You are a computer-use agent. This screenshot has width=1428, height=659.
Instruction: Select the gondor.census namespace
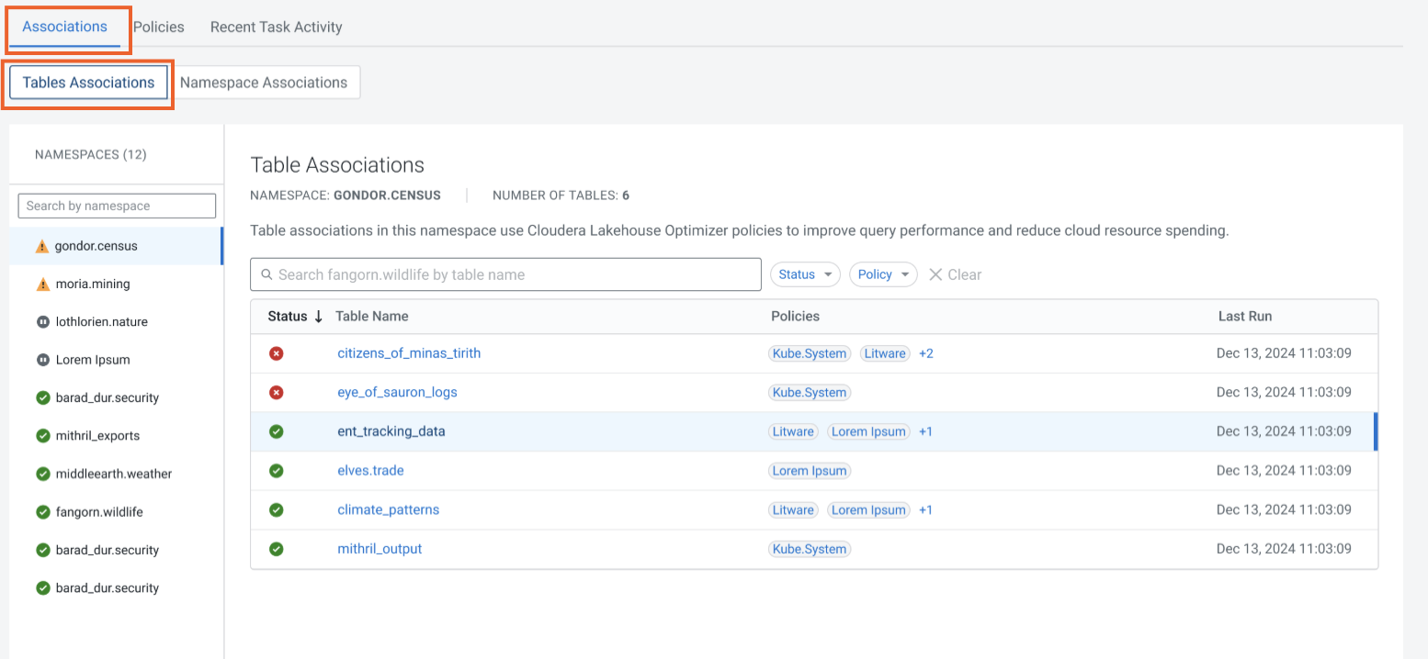(116, 246)
